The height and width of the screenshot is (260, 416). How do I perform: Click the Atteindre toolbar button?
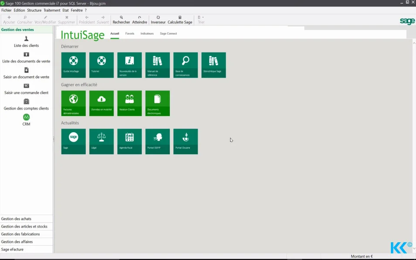[140, 20]
